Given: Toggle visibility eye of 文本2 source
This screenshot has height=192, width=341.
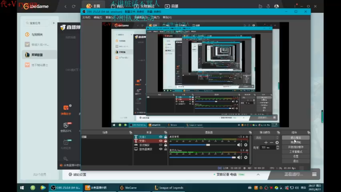Looking at the screenshot, I should pos(161,137).
